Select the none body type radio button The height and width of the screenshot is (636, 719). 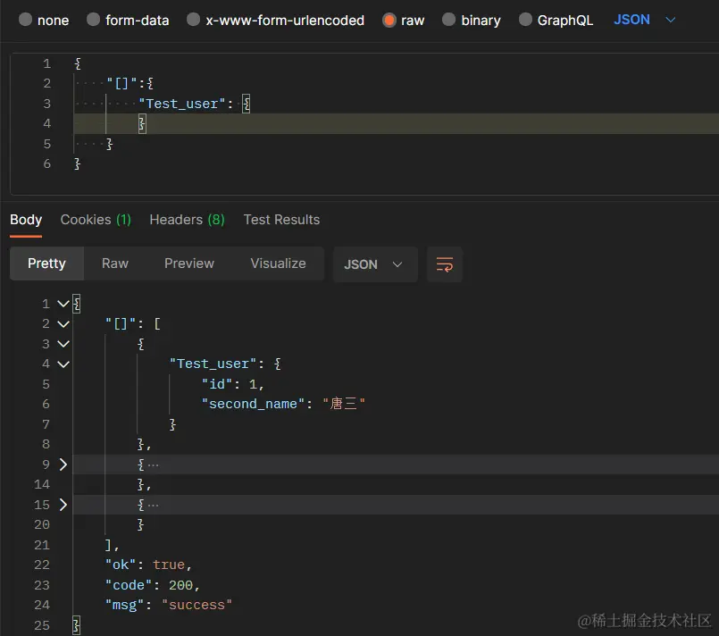click(25, 20)
